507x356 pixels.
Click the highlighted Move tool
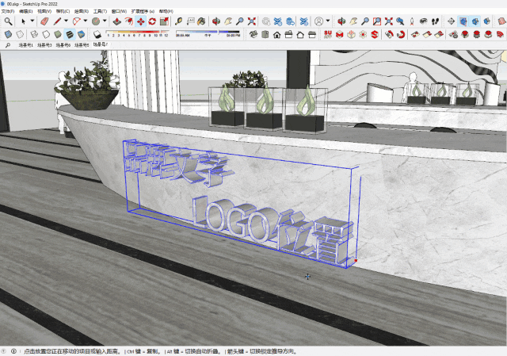[141, 21]
